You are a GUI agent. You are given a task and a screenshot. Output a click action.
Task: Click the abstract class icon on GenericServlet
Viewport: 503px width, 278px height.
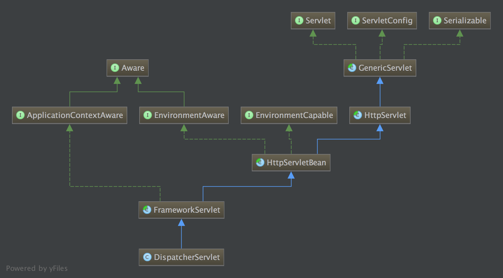click(x=352, y=68)
